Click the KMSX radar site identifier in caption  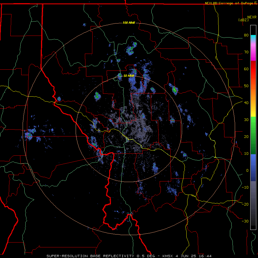[167, 256]
